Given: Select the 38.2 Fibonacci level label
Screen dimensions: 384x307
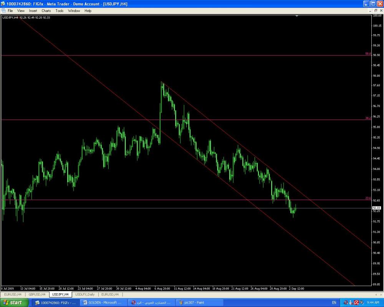Looking at the screenshot, I should coord(368,118).
